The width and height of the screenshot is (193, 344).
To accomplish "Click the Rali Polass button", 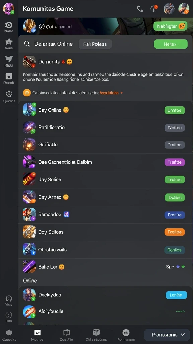I will click(x=95, y=44).
